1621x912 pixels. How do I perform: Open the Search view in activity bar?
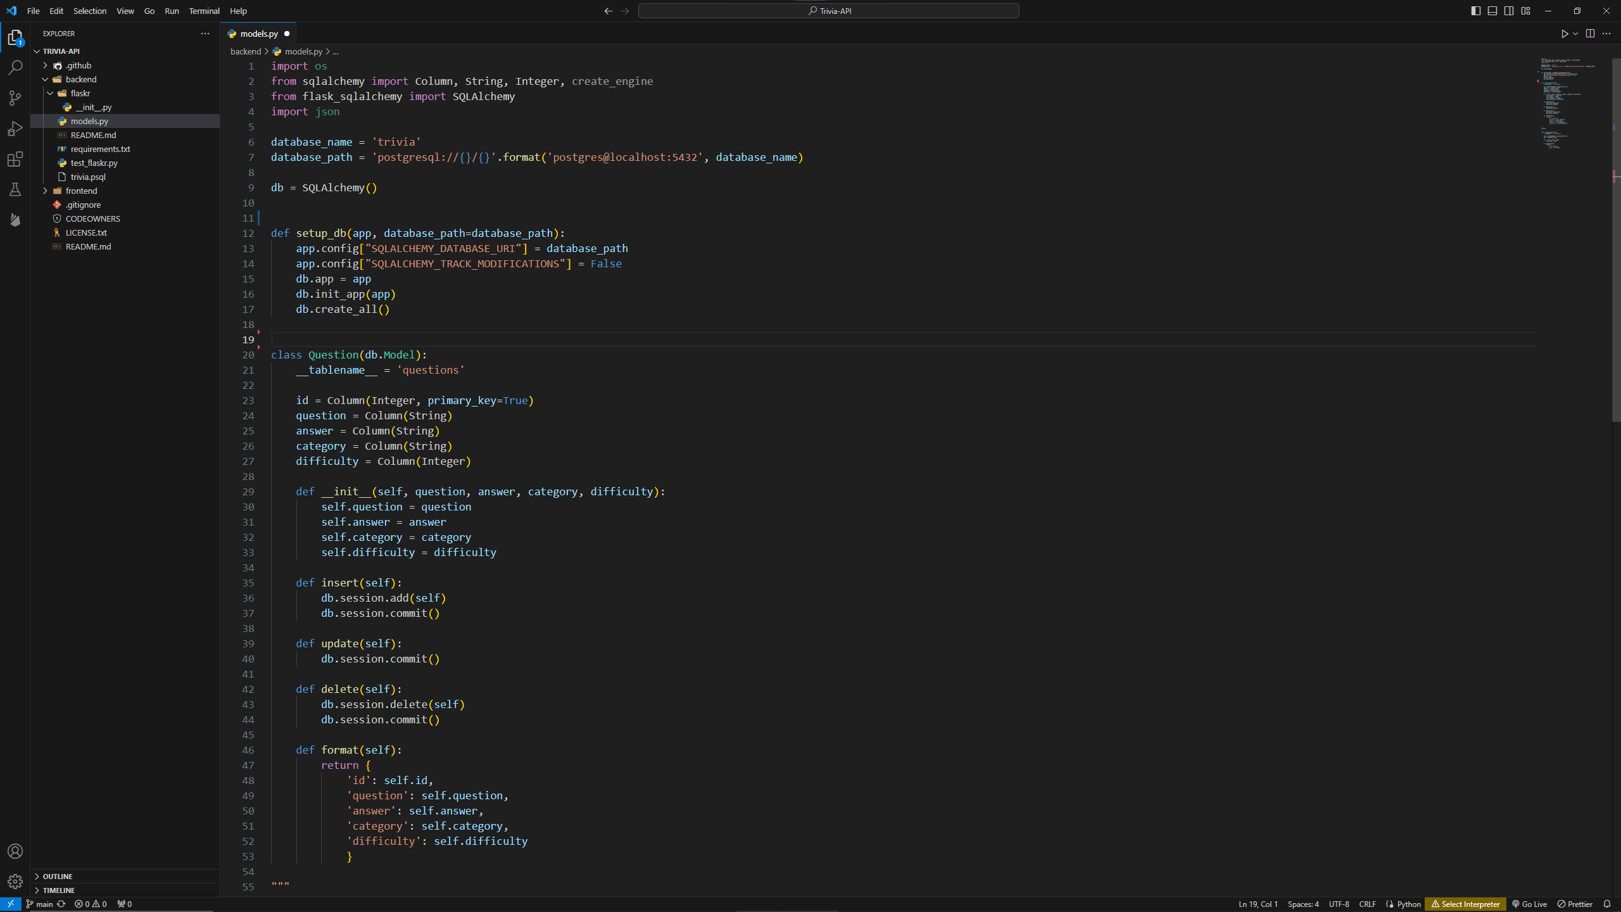15,68
